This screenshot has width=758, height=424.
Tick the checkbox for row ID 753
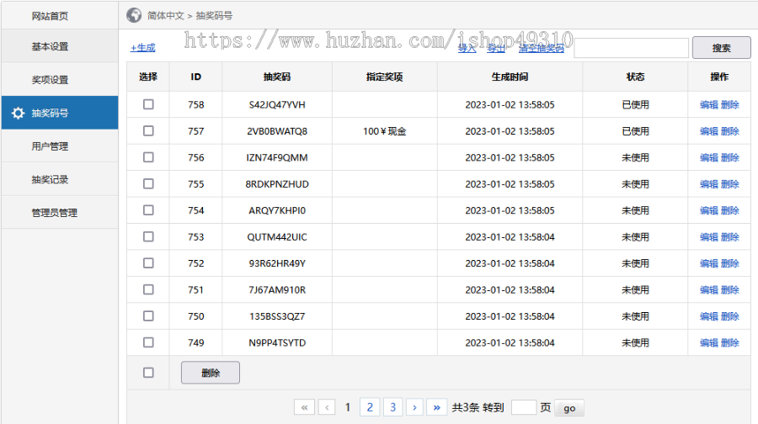pyautogui.click(x=148, y=236)
